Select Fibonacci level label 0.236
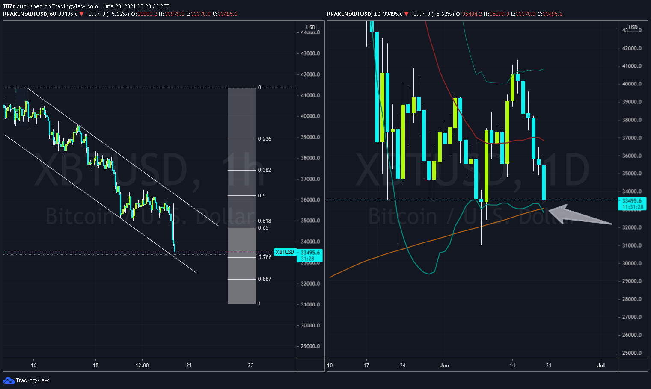The height and width of the screenshot is (389, 651). pyautogui.click(x=265, y=139)
